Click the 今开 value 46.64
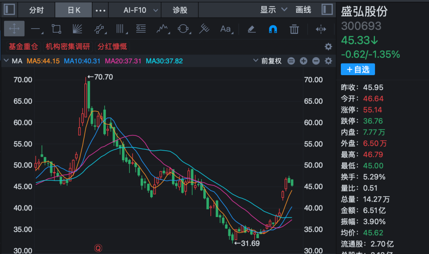The image size is (429, 254). 373,99
